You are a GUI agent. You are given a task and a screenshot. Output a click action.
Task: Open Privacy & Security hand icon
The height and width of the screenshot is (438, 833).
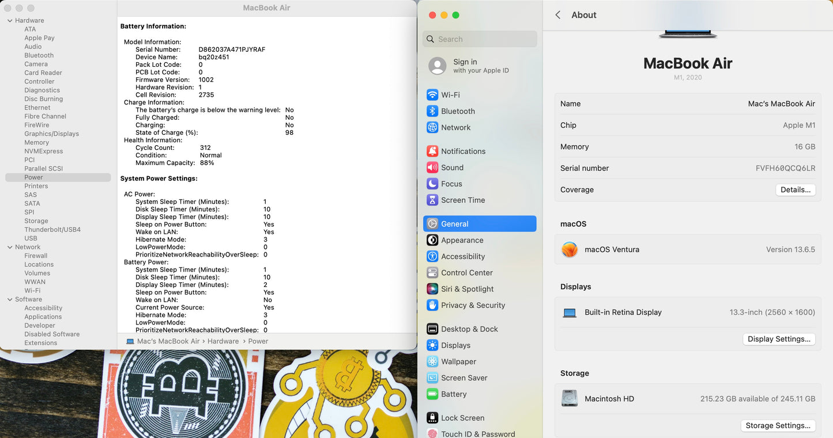432,305
